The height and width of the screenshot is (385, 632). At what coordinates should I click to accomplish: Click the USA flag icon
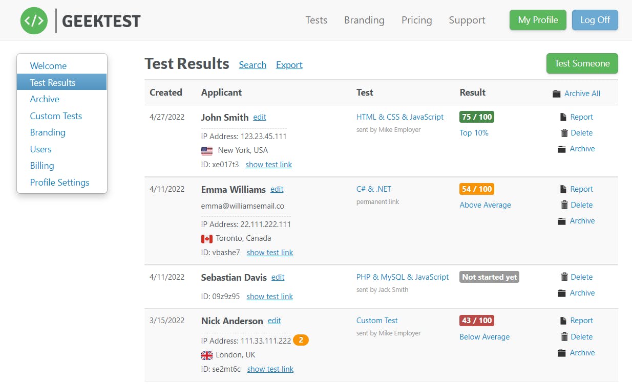pyautogui.click(x=207, y=151)
